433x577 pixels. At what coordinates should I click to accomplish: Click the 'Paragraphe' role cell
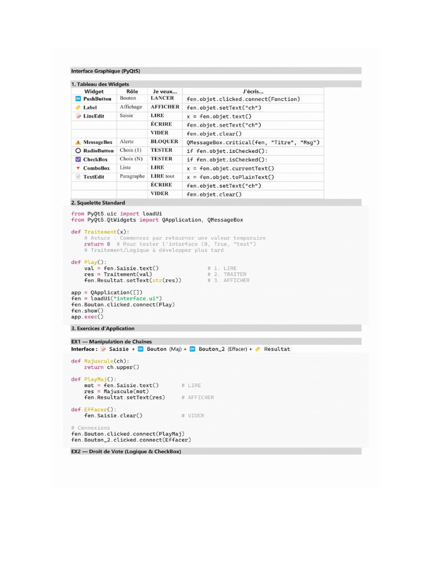point(132,176)
